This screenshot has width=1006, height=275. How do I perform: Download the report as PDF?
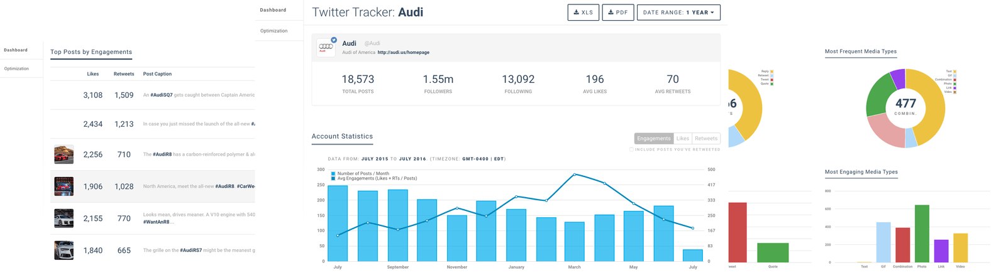click(617, 13)
